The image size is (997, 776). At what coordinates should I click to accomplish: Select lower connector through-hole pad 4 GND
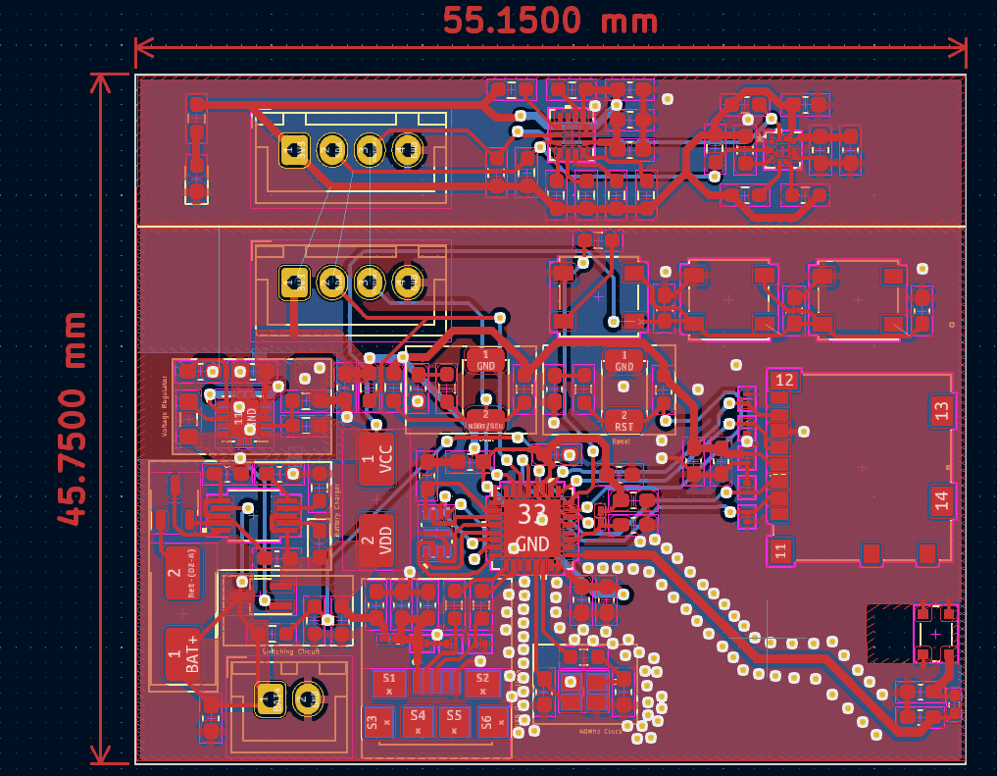408,282
